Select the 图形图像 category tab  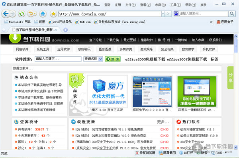tap(105, 49)
